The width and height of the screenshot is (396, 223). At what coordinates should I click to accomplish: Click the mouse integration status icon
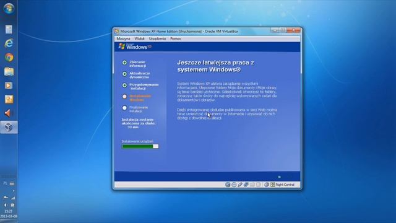(x=267, y=185)
